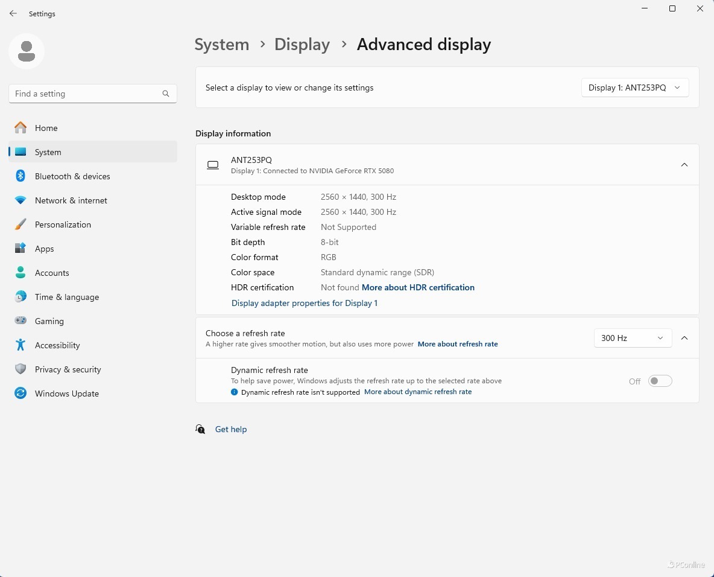Click the Accessibility figure icon
This screenshot has width=714, height=577.
(21, 345)
